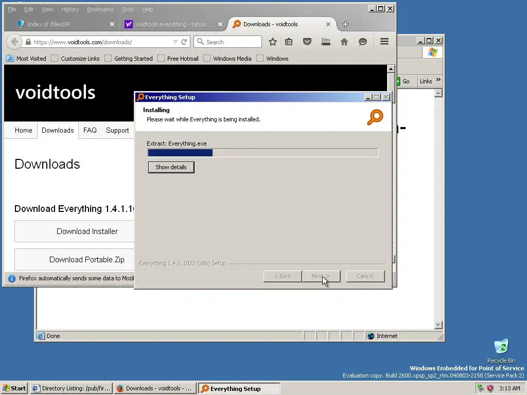The image size is (527, 395).
Task: Open the Firefox hamburger menu
Action: (x=384, y=42)
